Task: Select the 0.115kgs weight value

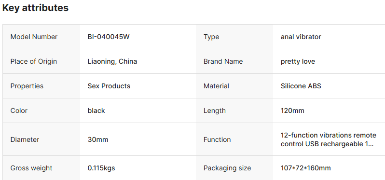Action: click(x=101, y=168)
